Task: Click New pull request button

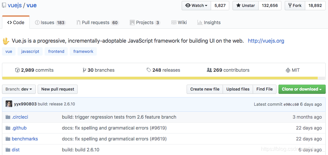Action: 57,89
